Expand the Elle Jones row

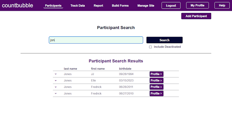tap(56, 81)
